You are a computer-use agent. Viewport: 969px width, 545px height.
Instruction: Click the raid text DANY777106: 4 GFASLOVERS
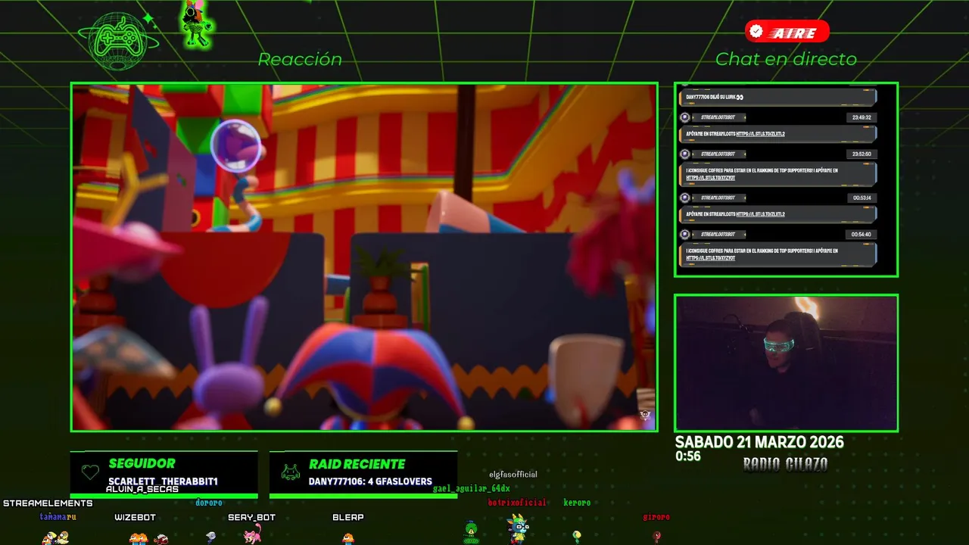(370, 481)
